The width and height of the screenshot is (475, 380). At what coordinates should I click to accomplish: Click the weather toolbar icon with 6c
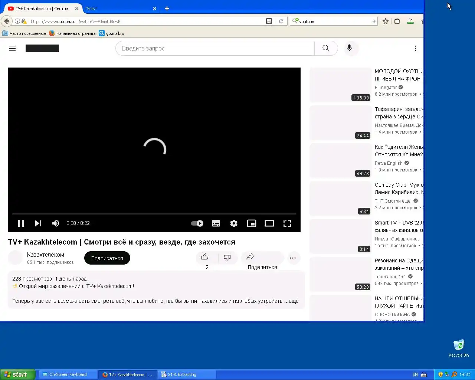(x=410, y=21)
